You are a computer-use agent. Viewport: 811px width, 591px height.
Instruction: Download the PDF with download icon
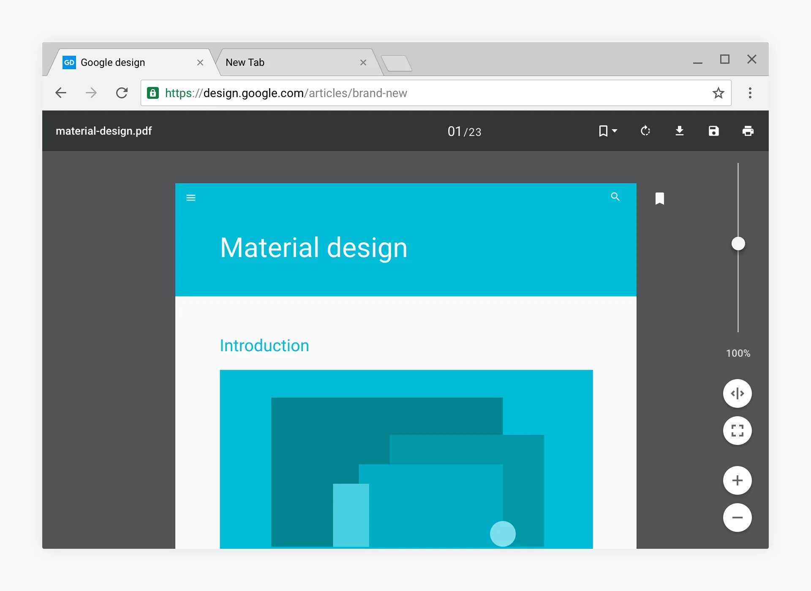pyautogui.click(x=679, y=131)
